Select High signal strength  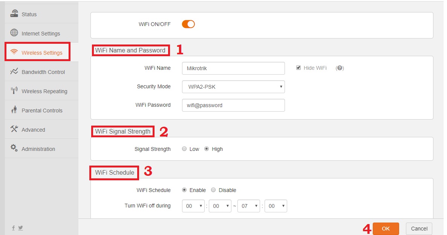[x=207, y=149]
